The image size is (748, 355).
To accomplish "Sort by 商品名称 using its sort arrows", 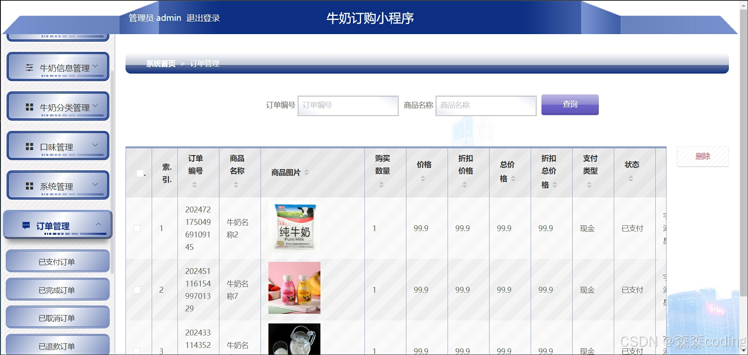I will (x=236, y=185).
